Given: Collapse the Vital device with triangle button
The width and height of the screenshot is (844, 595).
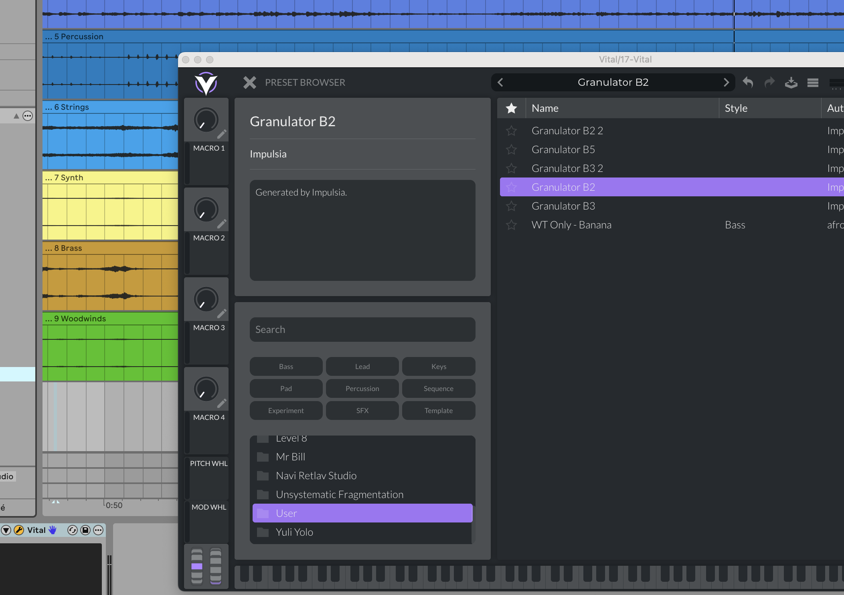Looking at the screenshot, I should [x=6, y=530].
